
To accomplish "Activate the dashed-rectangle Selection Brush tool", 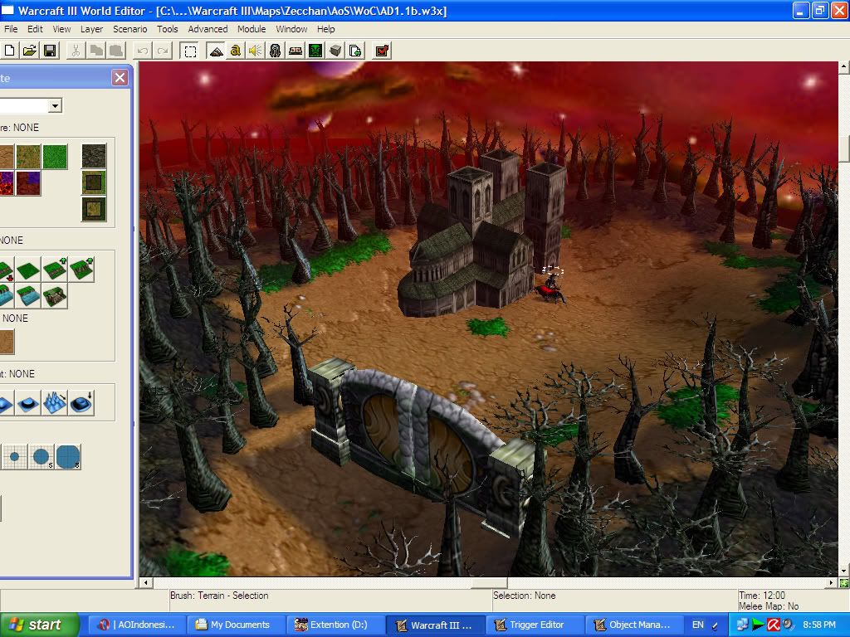I will click(190, 51).
